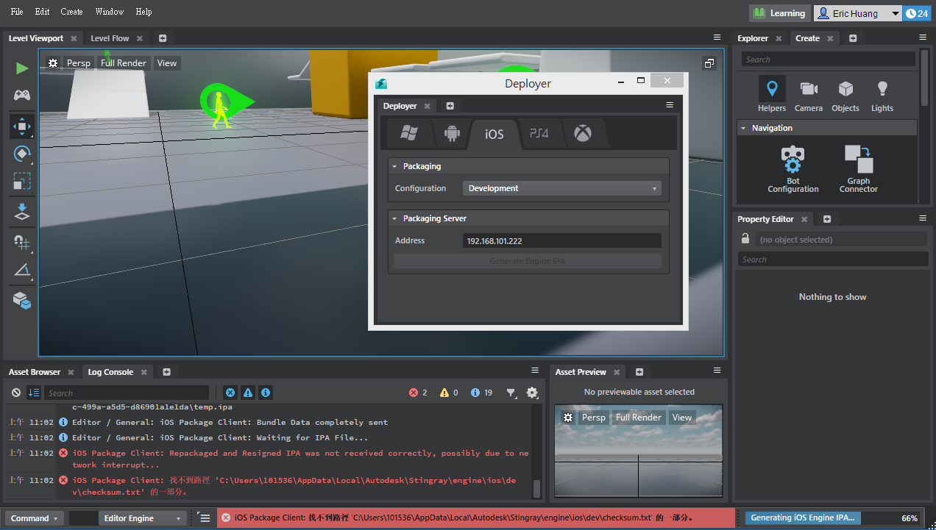
Task: Collapse the Navigation section in Explorer
Action: pos(744,127)
